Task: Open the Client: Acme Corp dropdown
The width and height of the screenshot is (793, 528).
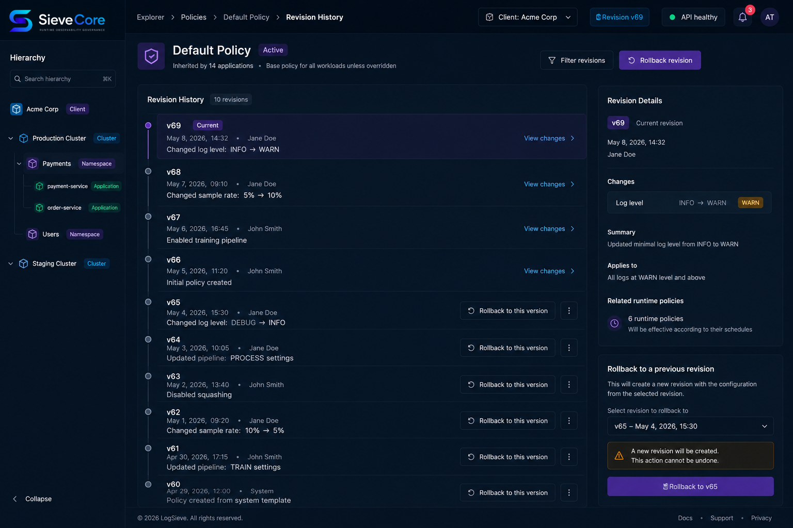Action: pyautogui.click(x=528, y=17)
